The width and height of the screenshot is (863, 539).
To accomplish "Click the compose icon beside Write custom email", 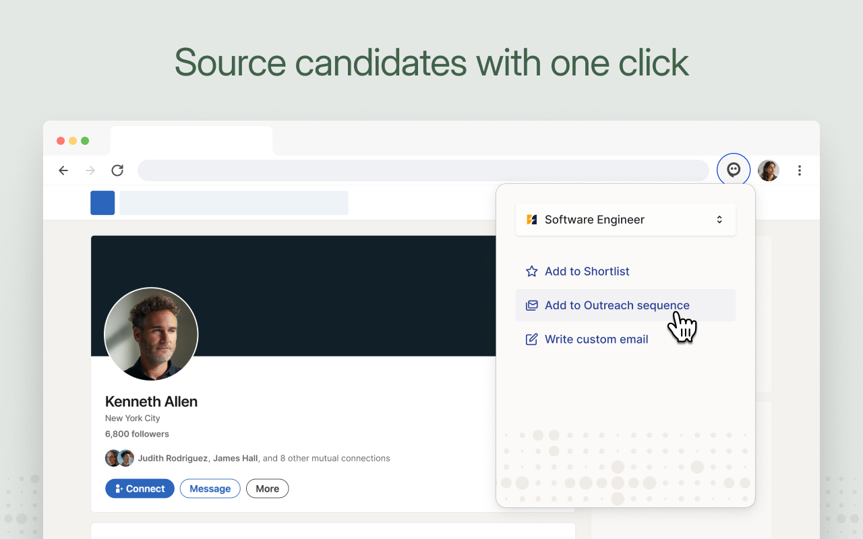I will 531,339.
